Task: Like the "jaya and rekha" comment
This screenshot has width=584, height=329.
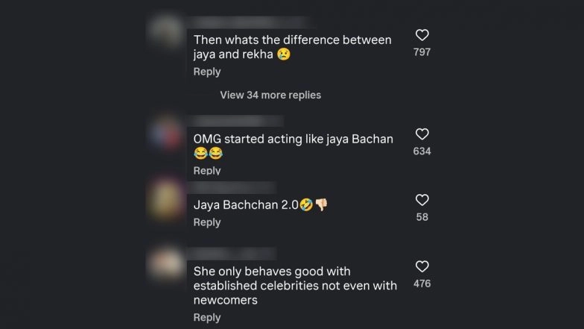Action: 422,36
